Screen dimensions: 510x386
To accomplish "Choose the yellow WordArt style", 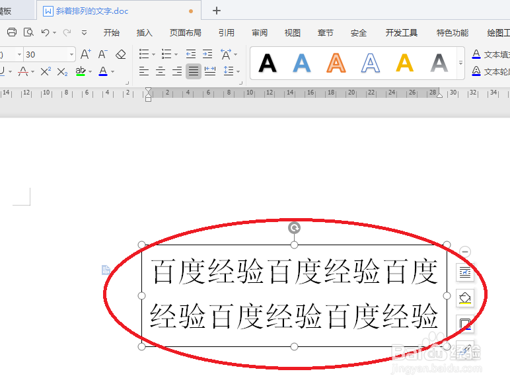I will coord(404,63).
